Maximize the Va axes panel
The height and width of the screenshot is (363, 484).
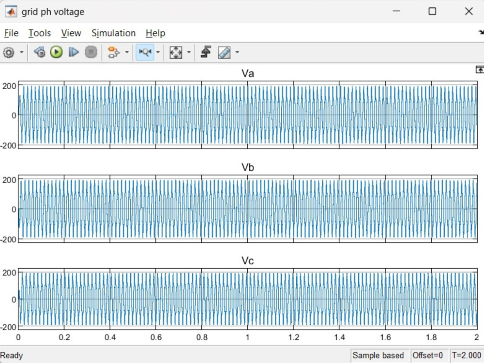point(480,70)
